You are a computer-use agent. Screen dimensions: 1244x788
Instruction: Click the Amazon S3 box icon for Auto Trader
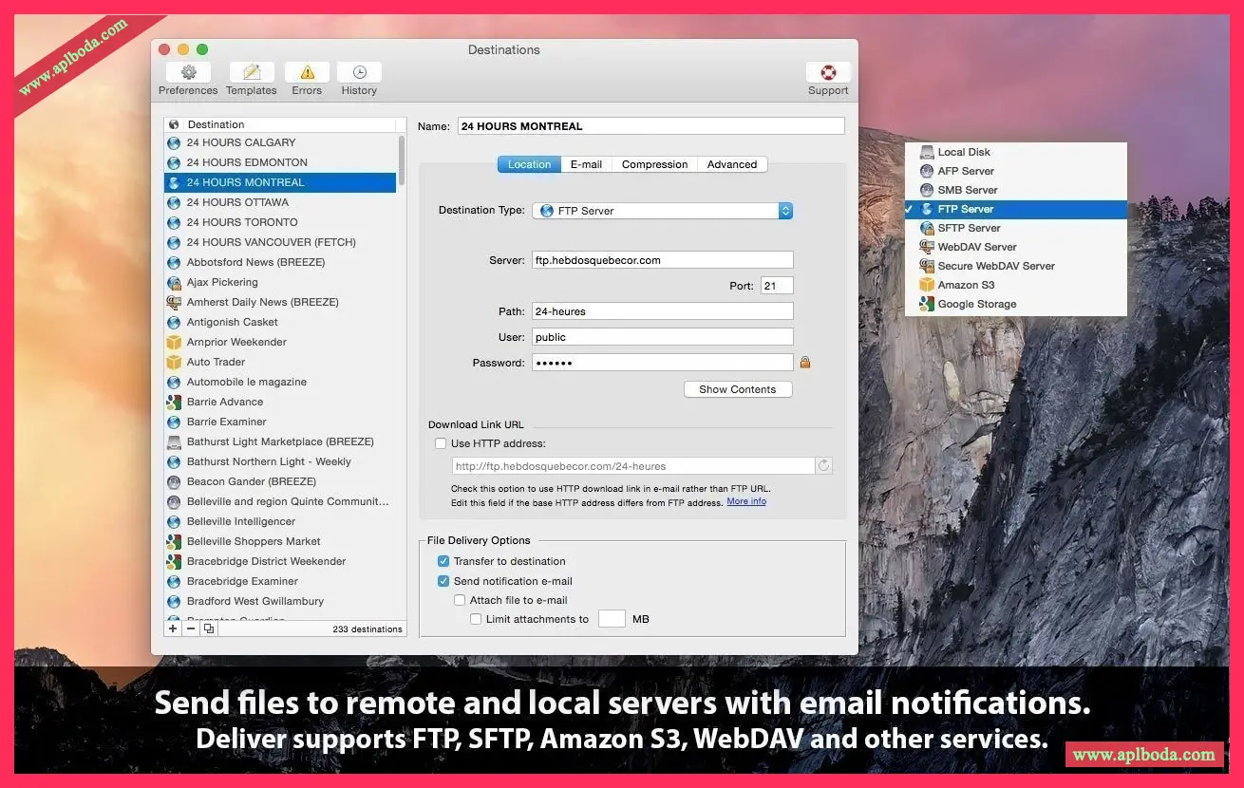(x=174, y=362)
